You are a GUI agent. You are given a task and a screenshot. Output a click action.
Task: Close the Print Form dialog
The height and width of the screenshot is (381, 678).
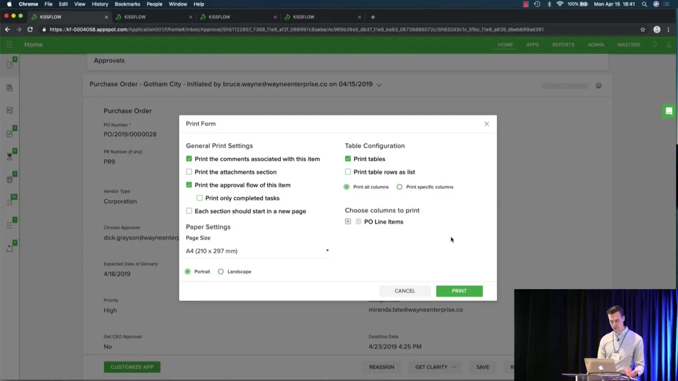(x=486, y=124)
